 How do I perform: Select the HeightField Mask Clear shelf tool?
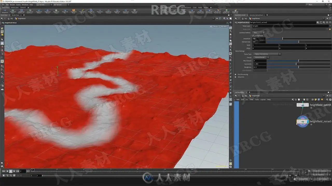(235, 11)
